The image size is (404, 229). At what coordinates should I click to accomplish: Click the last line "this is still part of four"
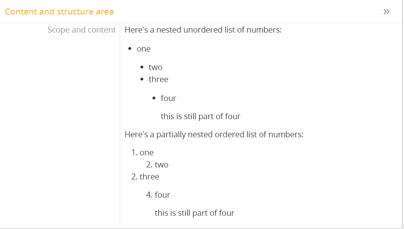194,213
